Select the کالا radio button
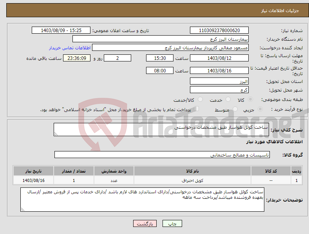This screenshot has width=309, height=234. coord(250,99)
